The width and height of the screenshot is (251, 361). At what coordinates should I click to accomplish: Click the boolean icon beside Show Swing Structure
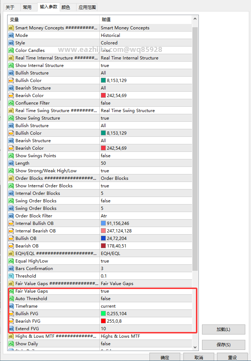tap(11, 118)
